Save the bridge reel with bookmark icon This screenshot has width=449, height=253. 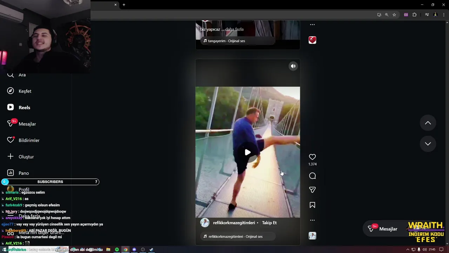point(312,205)
